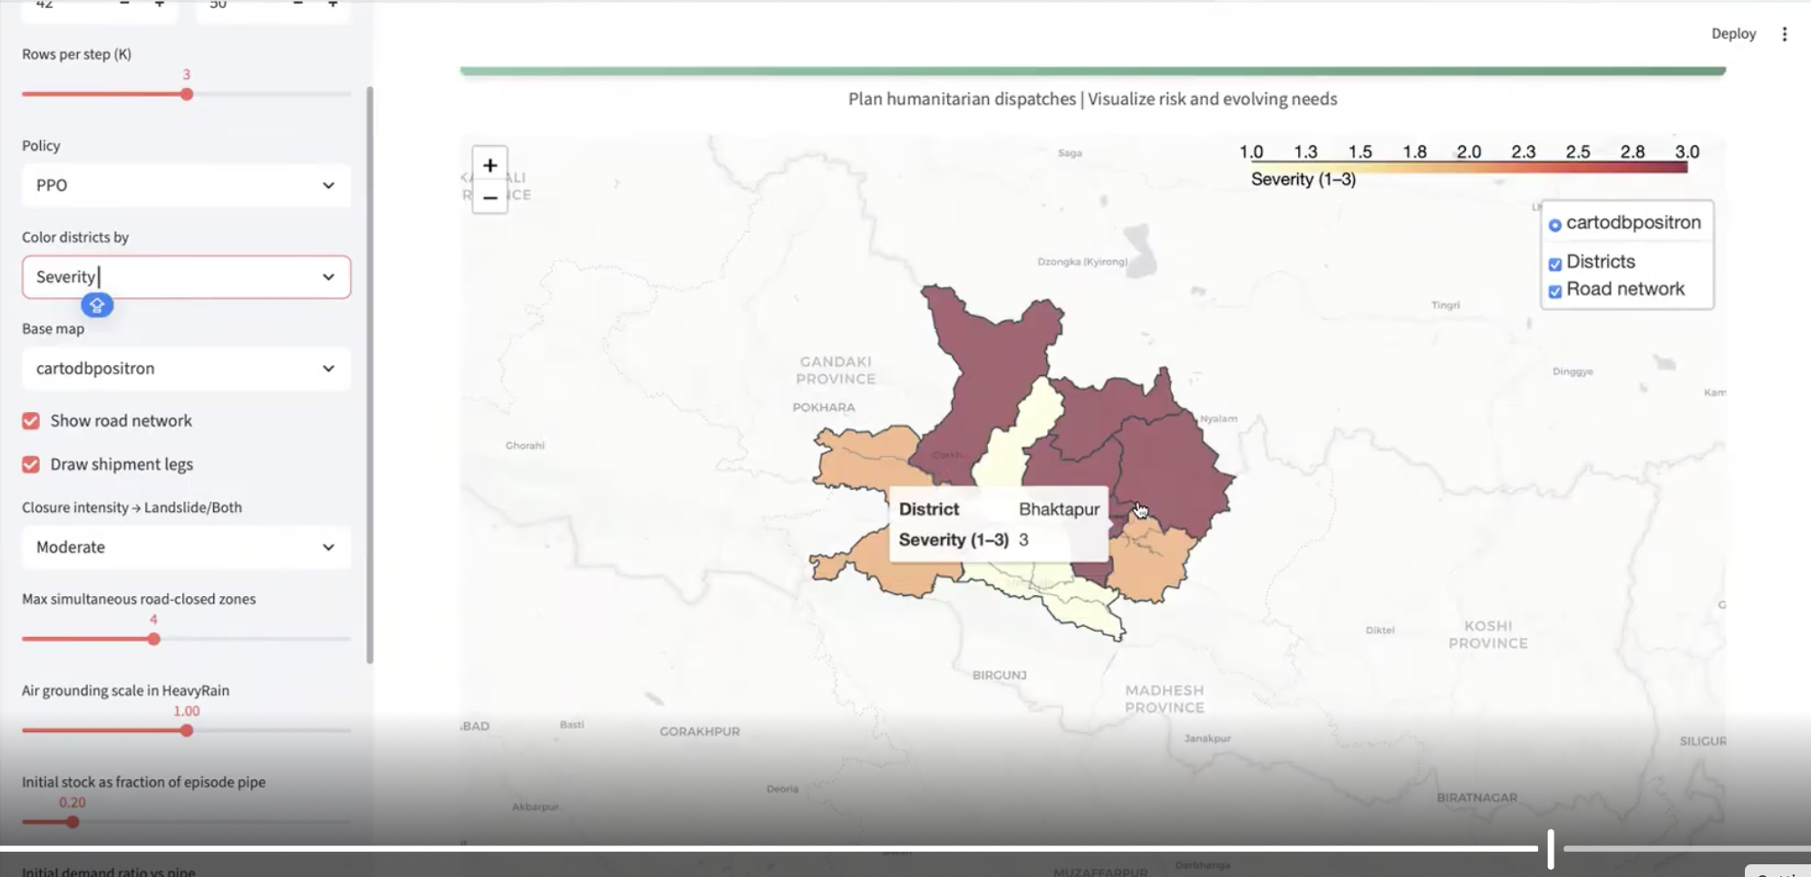1811x877 pixels.
Task: Select cartodbpositron radio in layer control
Action: [1554, 225]
